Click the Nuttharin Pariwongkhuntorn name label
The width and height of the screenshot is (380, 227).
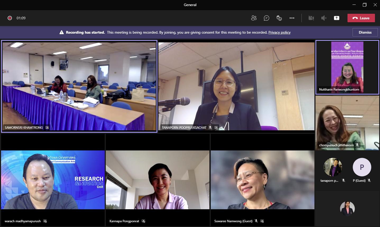pyautogui.click(x=339, y=90)
